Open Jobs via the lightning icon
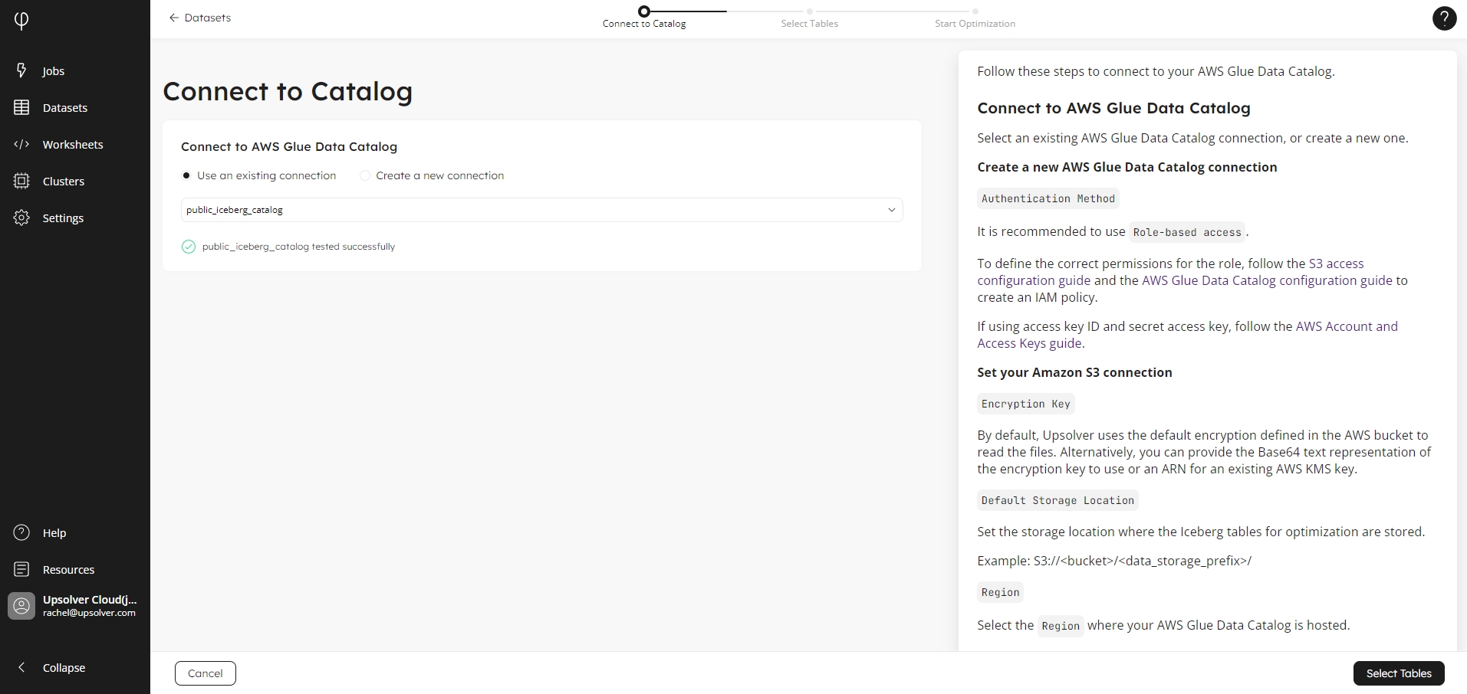The width and height of the screenshot is (1467, 694). click(x=21, y=70)
